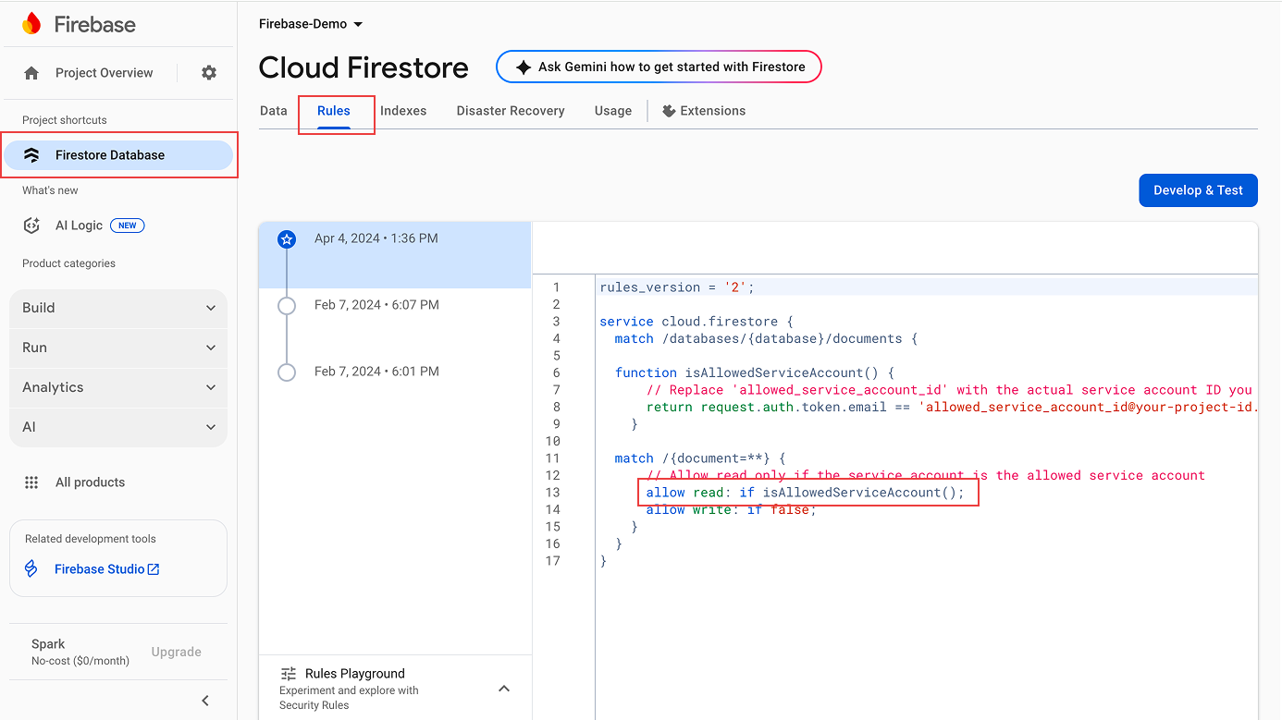Screen dimensions: 1282x720
Task: Click the Upgrade plan button
Action: click(177, 652)
